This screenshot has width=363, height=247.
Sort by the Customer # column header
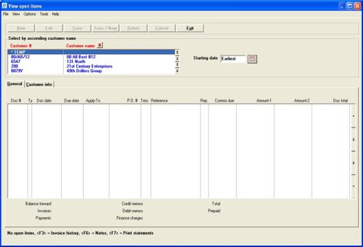21,46
